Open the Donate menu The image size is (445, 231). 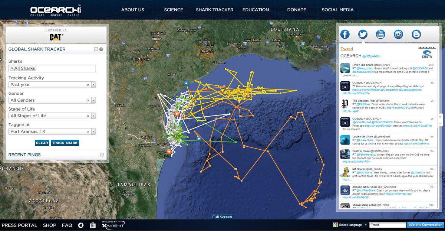coord(297,10)
